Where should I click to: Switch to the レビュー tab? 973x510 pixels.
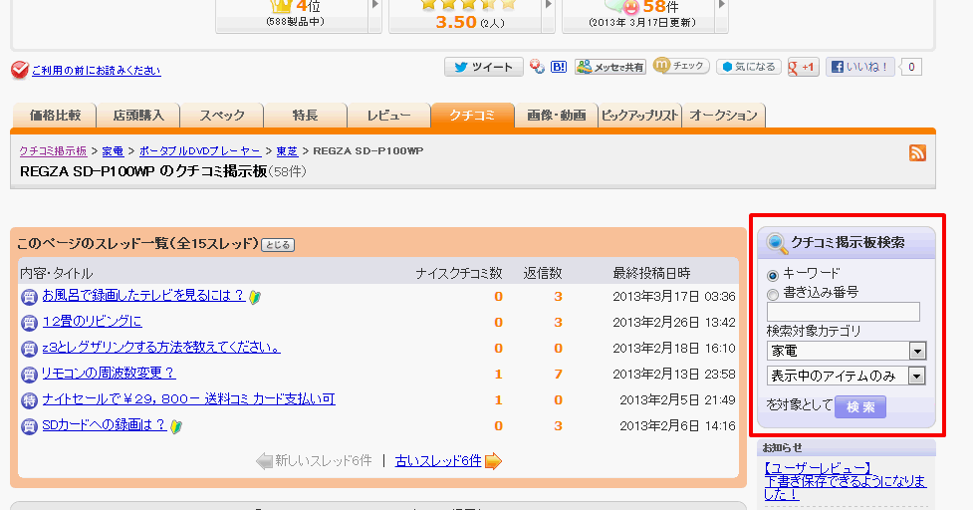(389, 116)
